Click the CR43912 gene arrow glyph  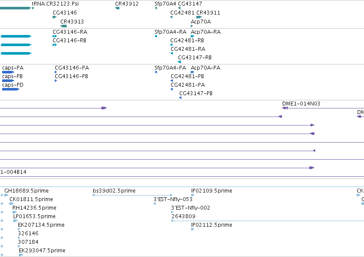tap(117, 8)
